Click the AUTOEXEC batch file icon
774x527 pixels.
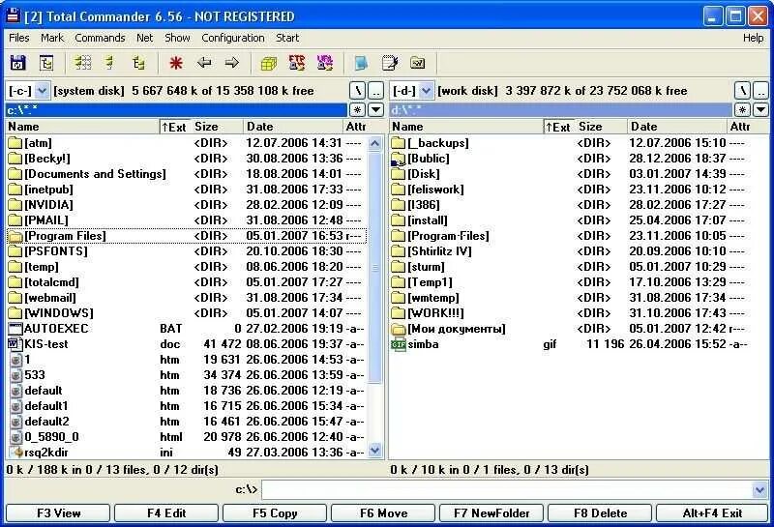[x=15, y=329]
